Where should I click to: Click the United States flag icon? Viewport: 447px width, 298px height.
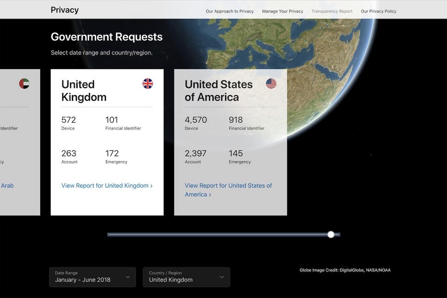pyautogui.click(x=271, y=84)
